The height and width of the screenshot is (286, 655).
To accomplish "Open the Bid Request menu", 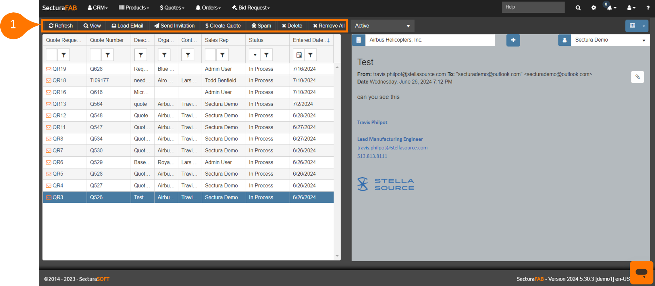I will coord(251,8).
